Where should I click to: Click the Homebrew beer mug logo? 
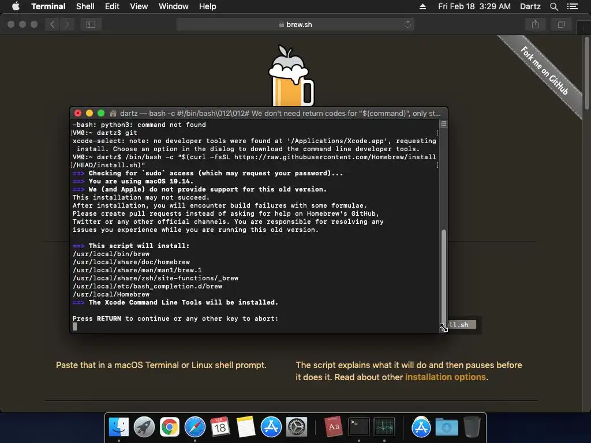[x=291, y=76]
